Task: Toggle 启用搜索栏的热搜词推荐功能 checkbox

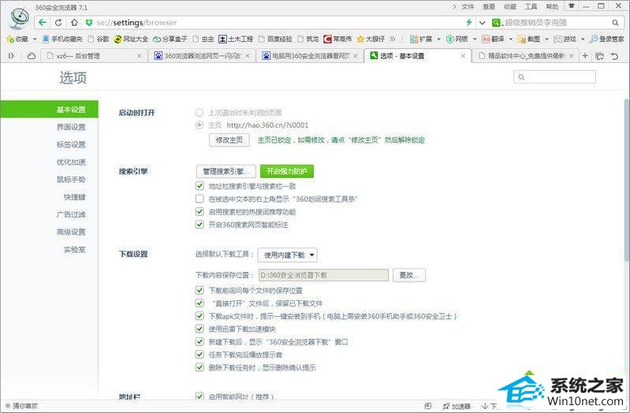Action: tap(199, 211)
